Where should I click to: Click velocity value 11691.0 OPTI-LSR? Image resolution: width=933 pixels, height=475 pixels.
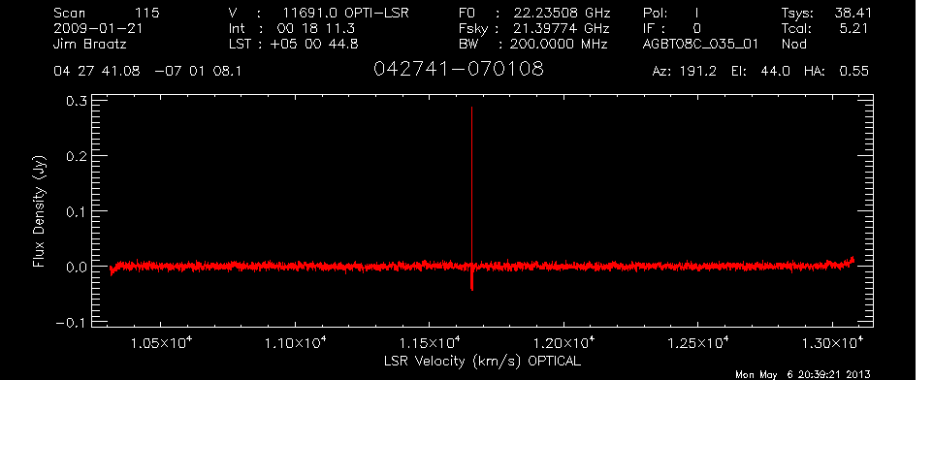tap(345, 13)
